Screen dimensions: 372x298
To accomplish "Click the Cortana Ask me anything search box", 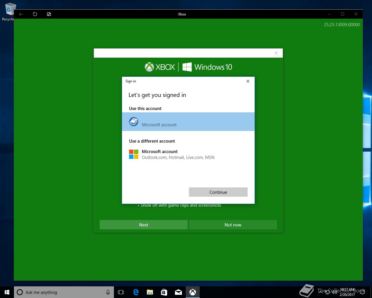I will (64, 292).
